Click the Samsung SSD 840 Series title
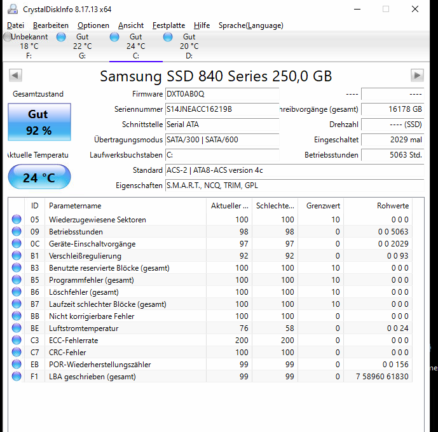Image resolution: width=438 pixels, height=432 pixels. pos(216,76)
